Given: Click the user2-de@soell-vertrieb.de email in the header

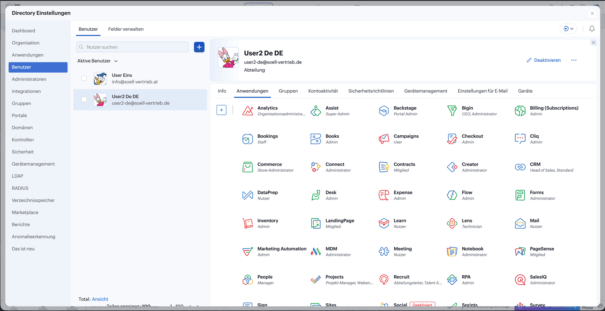Looking at the screenshot, I should click(273, 62).
